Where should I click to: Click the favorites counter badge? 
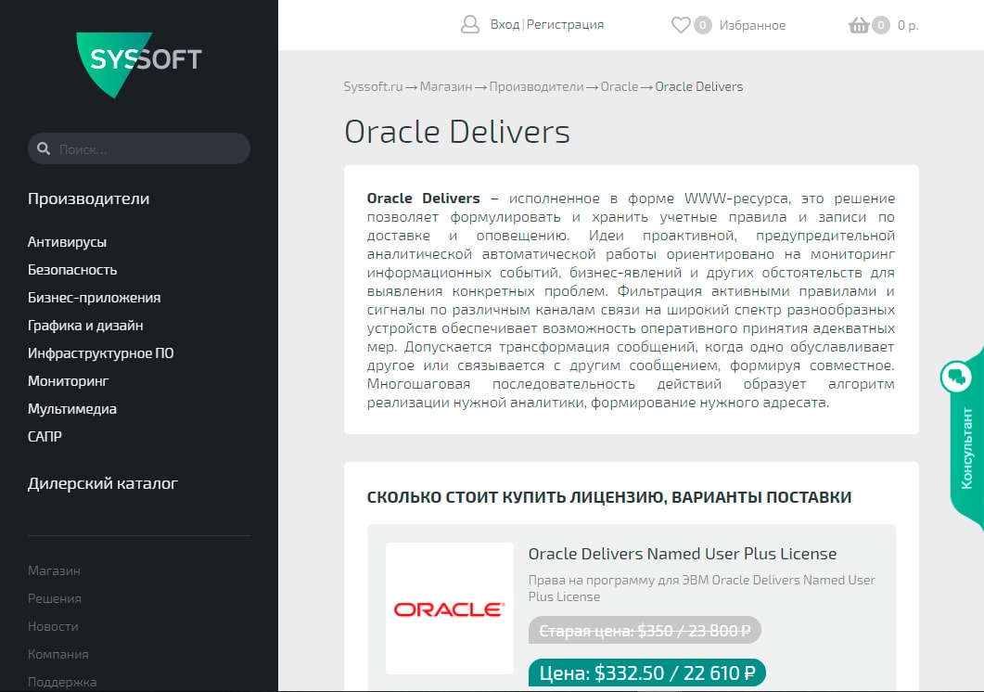coord(702,25)
